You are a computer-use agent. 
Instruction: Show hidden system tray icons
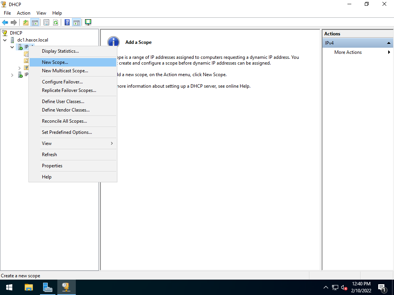[326, 287]
